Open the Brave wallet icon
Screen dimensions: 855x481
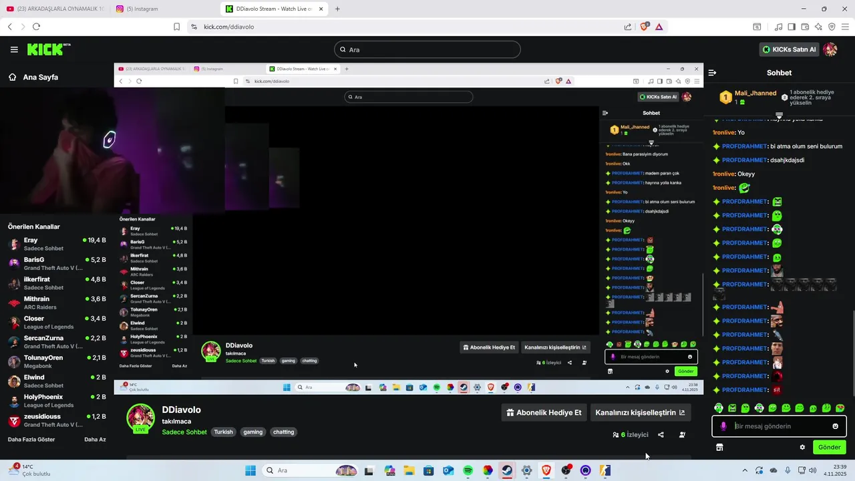tap(805, 27)
